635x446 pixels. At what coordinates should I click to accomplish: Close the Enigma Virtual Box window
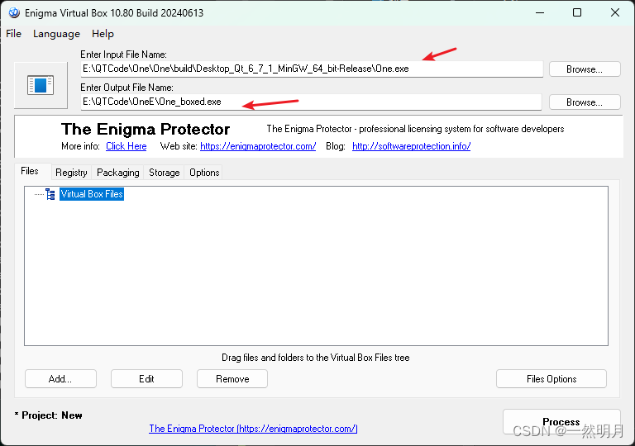click(x=615, y=13)
